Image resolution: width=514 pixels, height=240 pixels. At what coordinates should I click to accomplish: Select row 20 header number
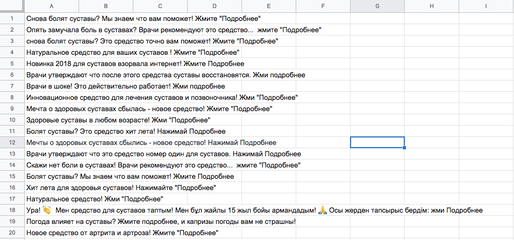coord(12,233)
